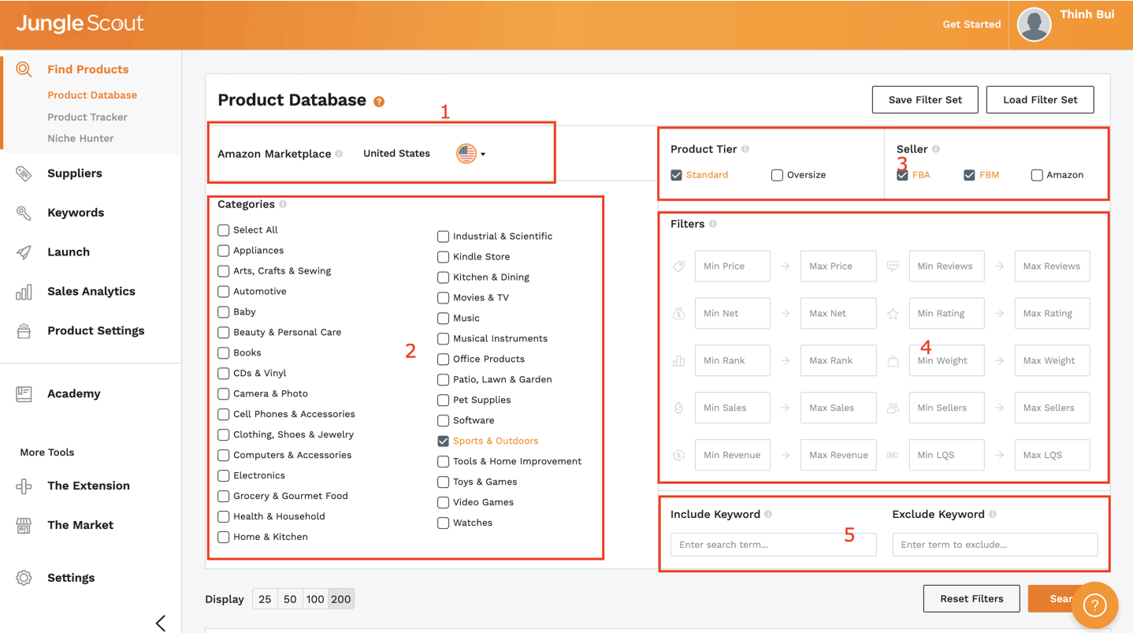The height and width of the screenshot is (633, 1133).
Task: Click the info icon next to Filters
Action: pos(713,224)
